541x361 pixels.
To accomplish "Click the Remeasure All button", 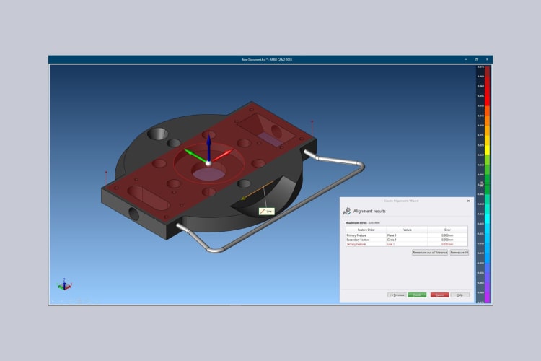I will pos(459,253).
